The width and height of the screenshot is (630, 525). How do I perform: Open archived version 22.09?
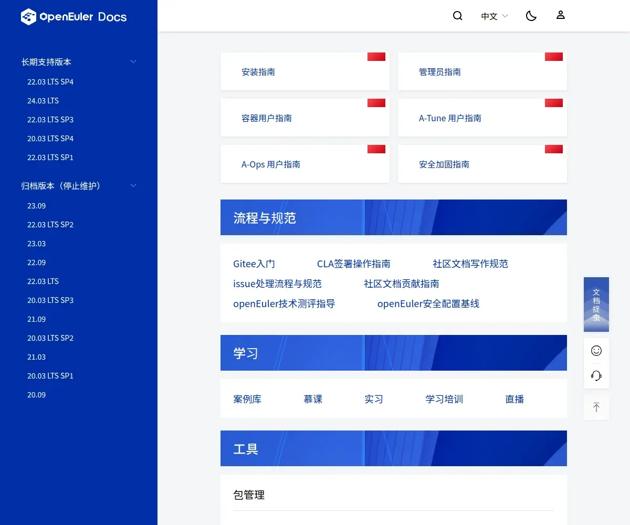click(x=37, y=262)
